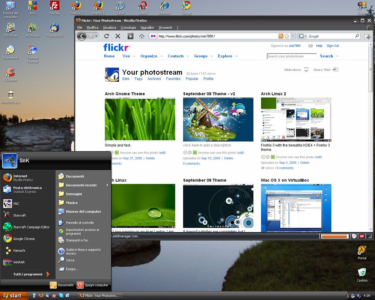Click the Sign Out link

333,46
